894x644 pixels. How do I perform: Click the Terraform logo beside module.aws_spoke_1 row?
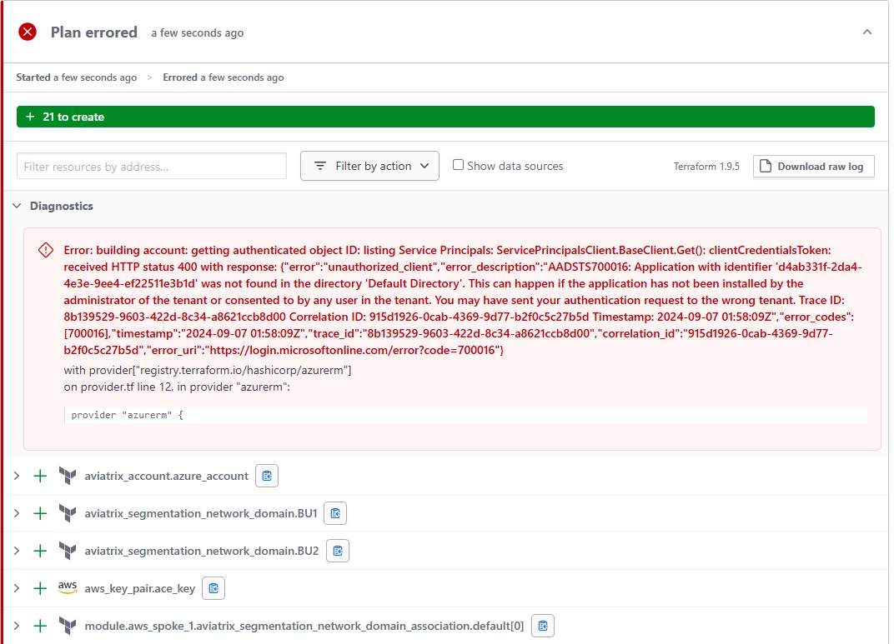coord(68,626)
